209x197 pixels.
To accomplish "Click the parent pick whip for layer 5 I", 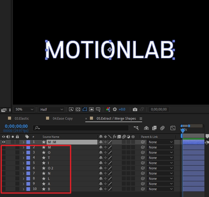I will click(x=143, y=163).
